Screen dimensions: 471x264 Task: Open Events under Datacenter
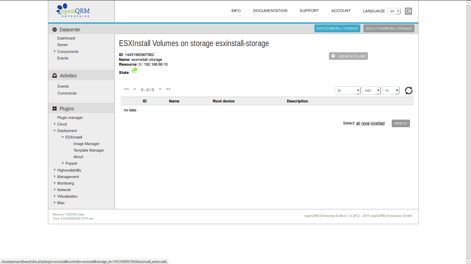click(x=63, y=58)
